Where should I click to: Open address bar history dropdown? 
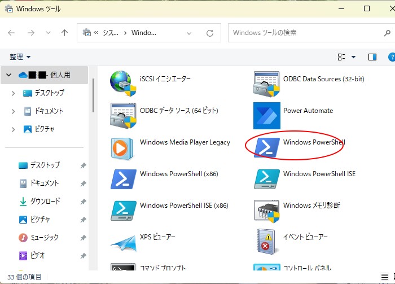[189, 33]
